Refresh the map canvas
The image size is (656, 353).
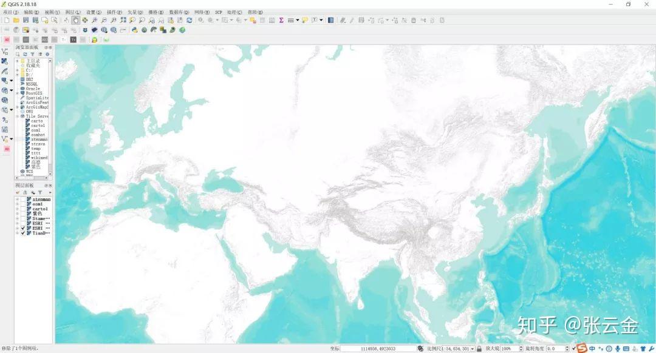tap(190, 20)
